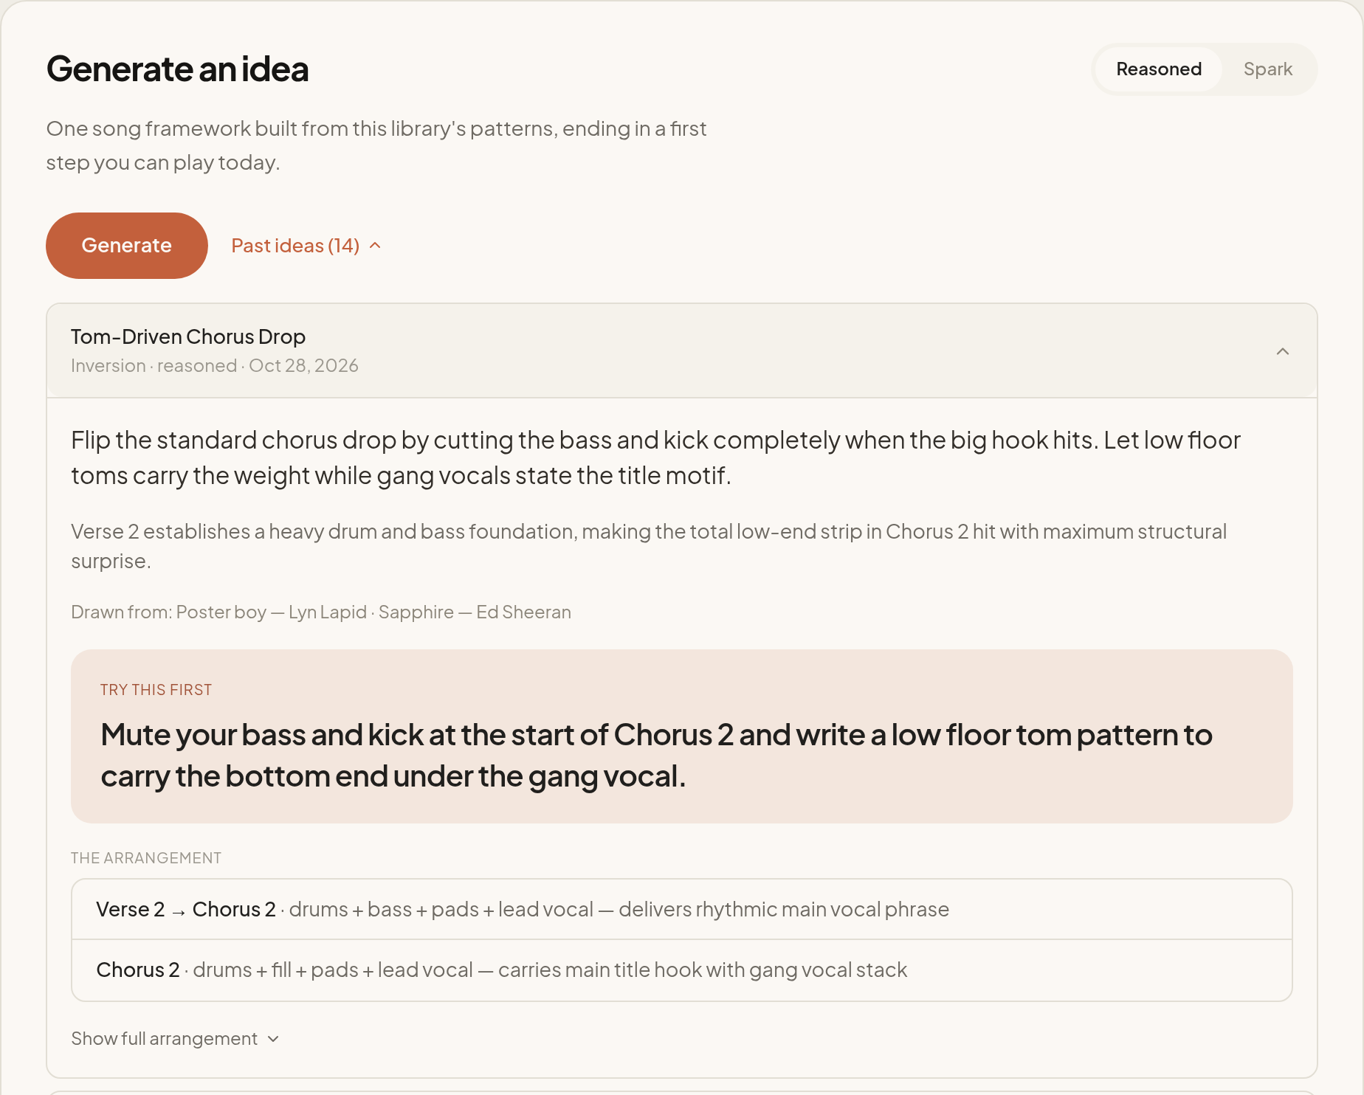Viewport: 1364px width, 1095px height.
Task: Switch to Spark mode
Action: pos(1267,69)
